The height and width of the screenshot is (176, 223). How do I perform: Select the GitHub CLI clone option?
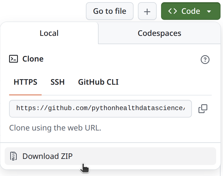tap(98, 82)
